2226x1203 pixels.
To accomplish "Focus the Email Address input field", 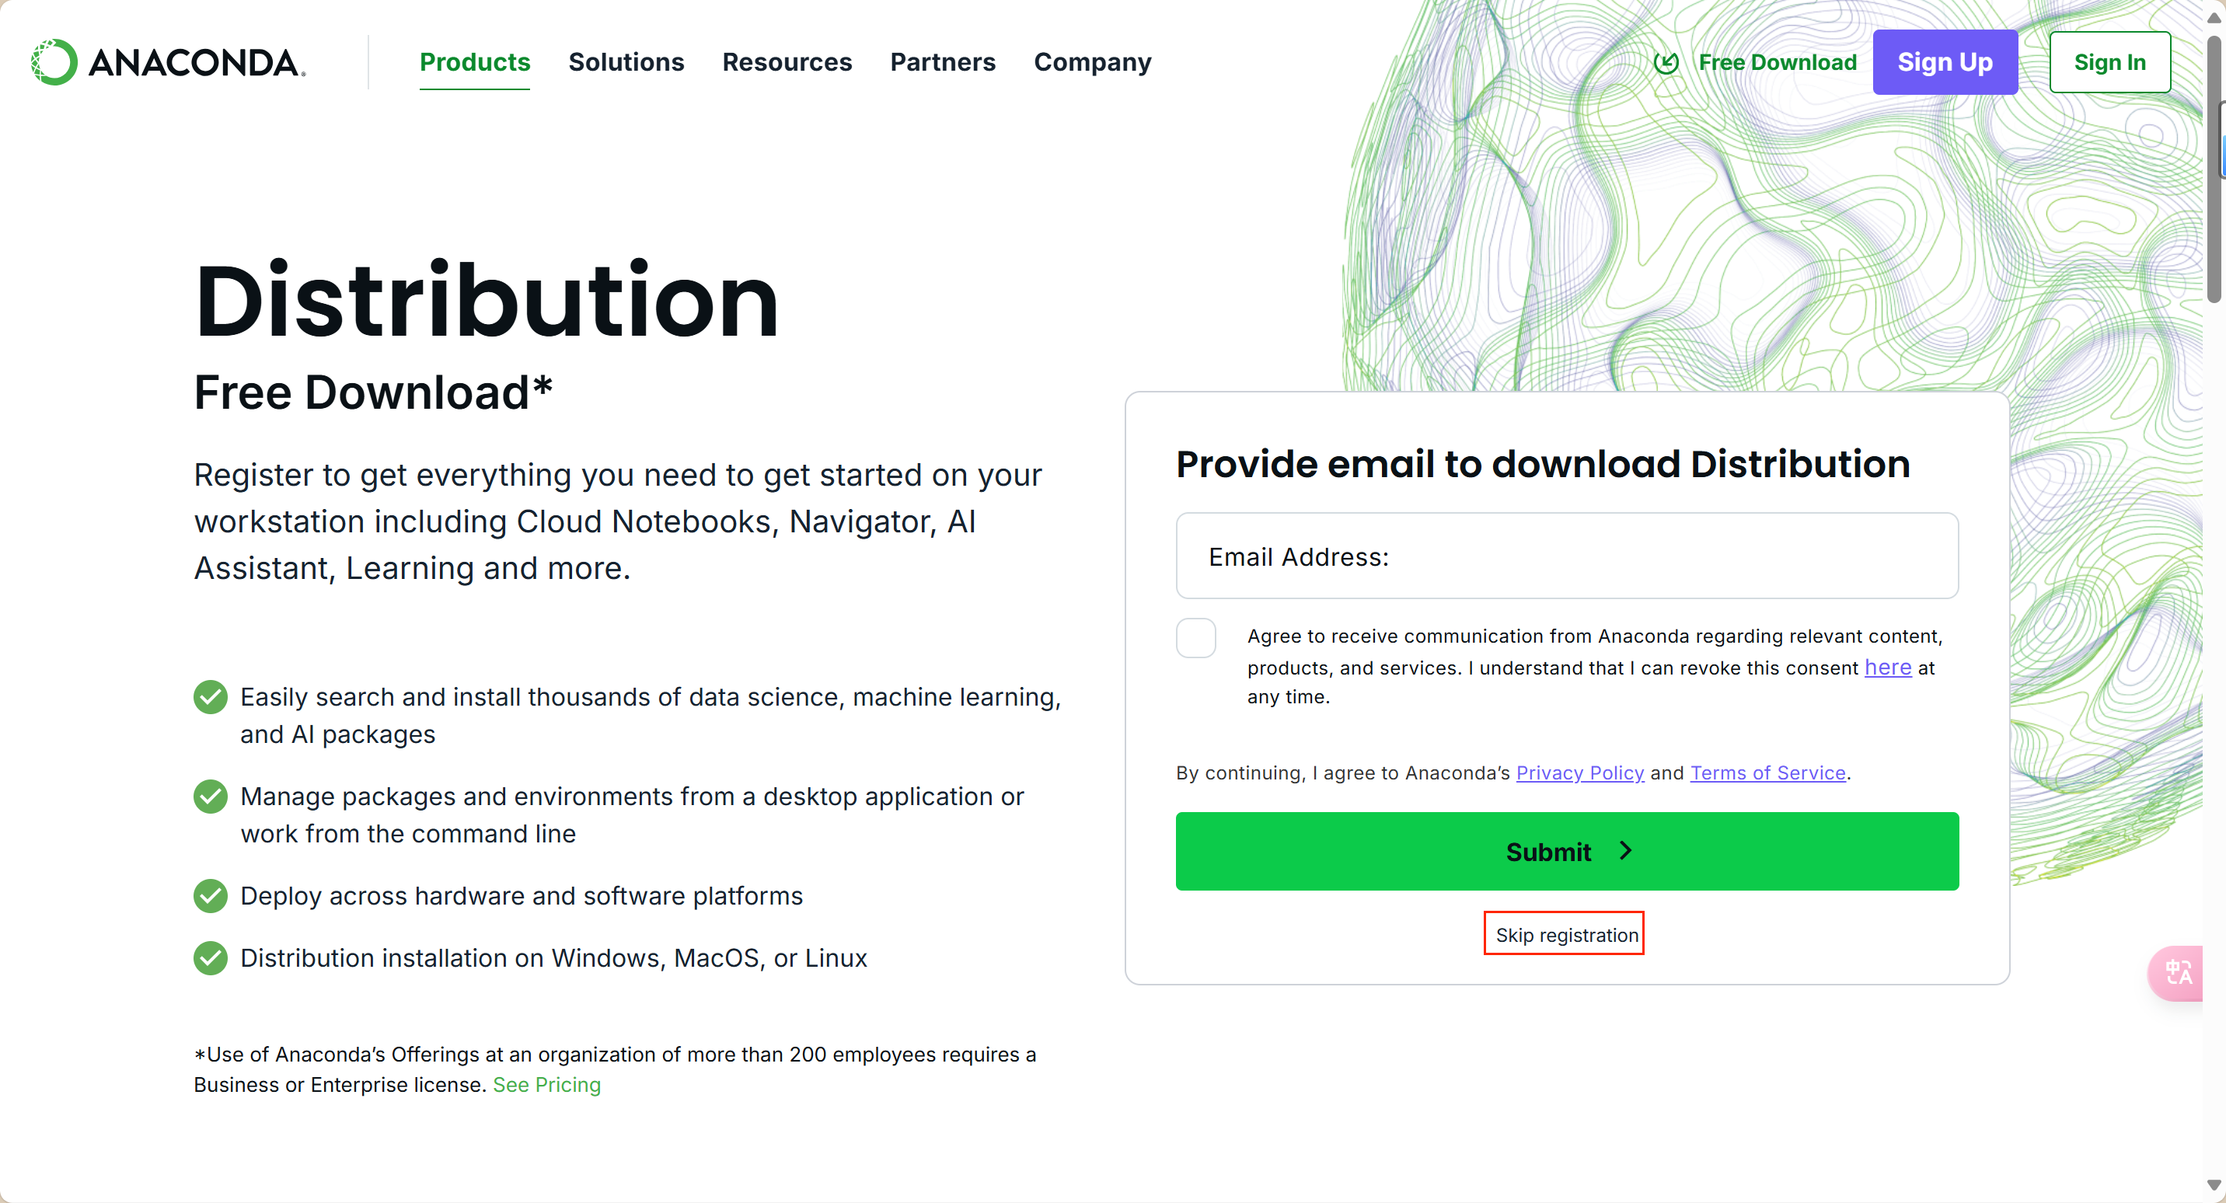I will coord(1566,556).
